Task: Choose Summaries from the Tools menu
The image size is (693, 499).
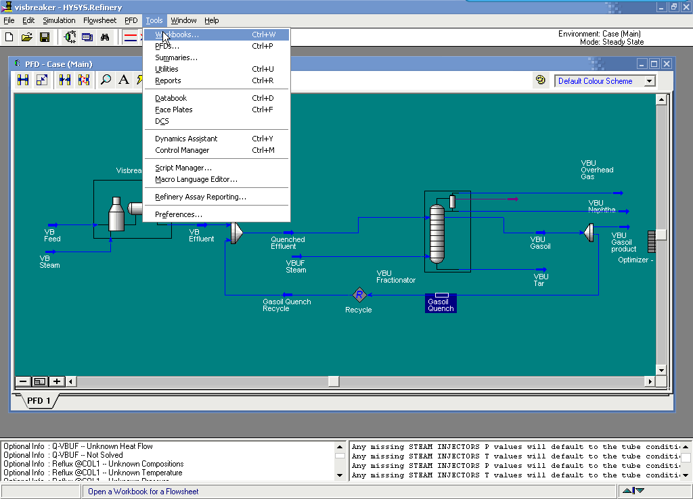Action: (217, 57)
